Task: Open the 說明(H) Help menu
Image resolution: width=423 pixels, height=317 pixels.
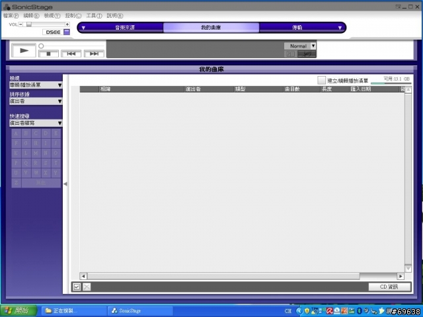Action: coord(115,16)
